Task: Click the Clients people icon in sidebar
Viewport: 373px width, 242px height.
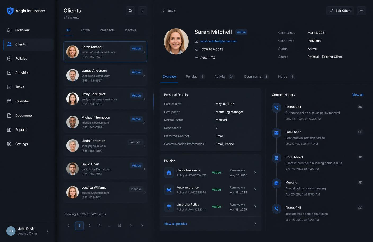Action: tap(9, 44)
